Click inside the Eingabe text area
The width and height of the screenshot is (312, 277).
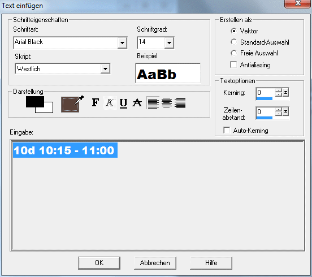(157, 196)
